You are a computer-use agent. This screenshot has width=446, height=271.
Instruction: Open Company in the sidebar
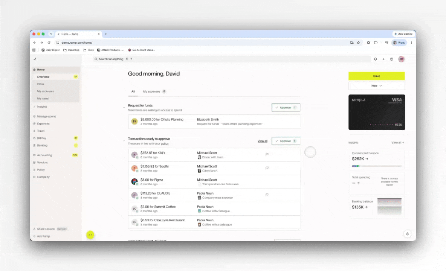pyautogui.click(x=56, y=177)
